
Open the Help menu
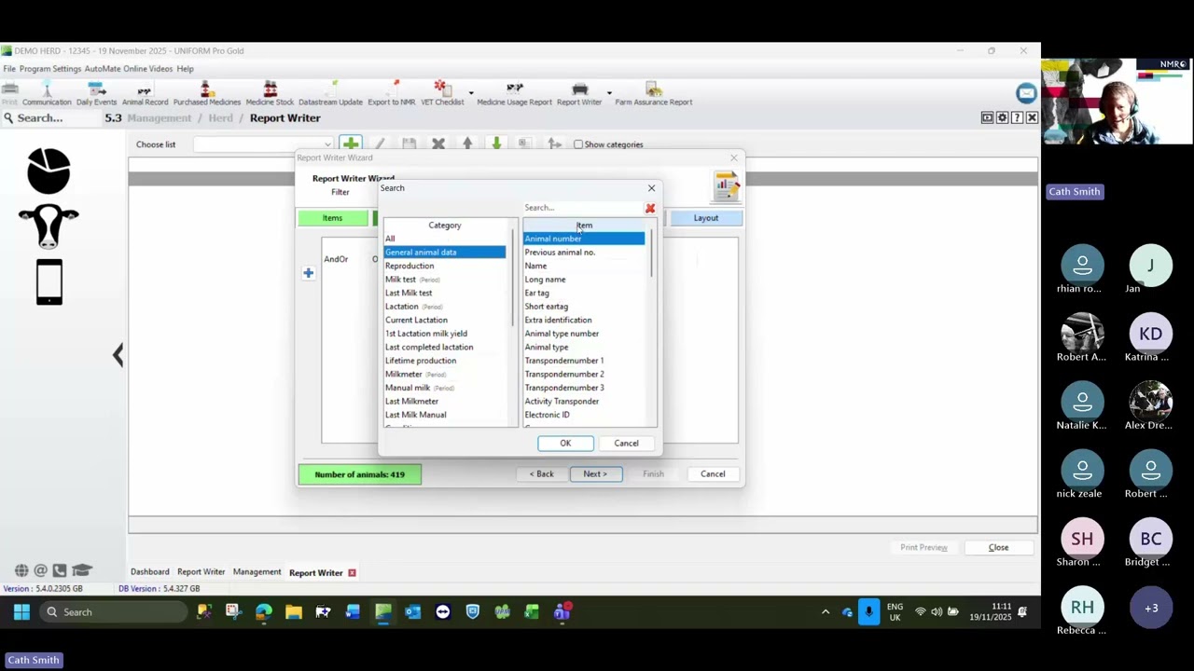coord(186,69)
